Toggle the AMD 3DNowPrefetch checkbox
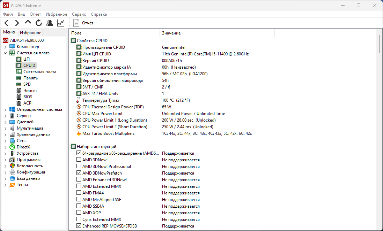Screen dimensions: 383x231 79,173
